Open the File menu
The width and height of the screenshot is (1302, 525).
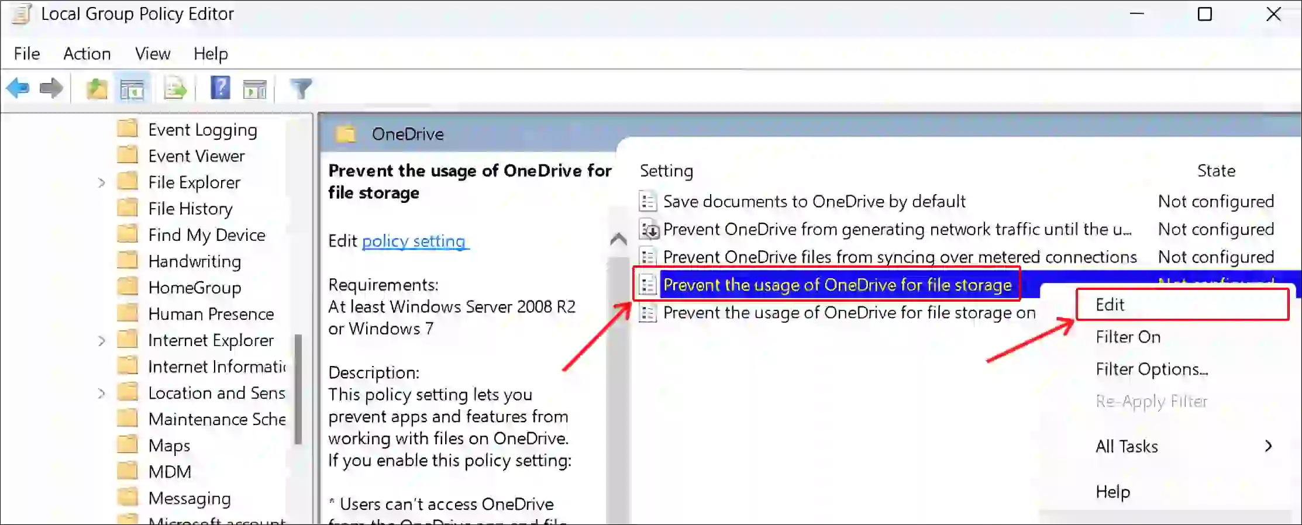click(x=27, y=54)
